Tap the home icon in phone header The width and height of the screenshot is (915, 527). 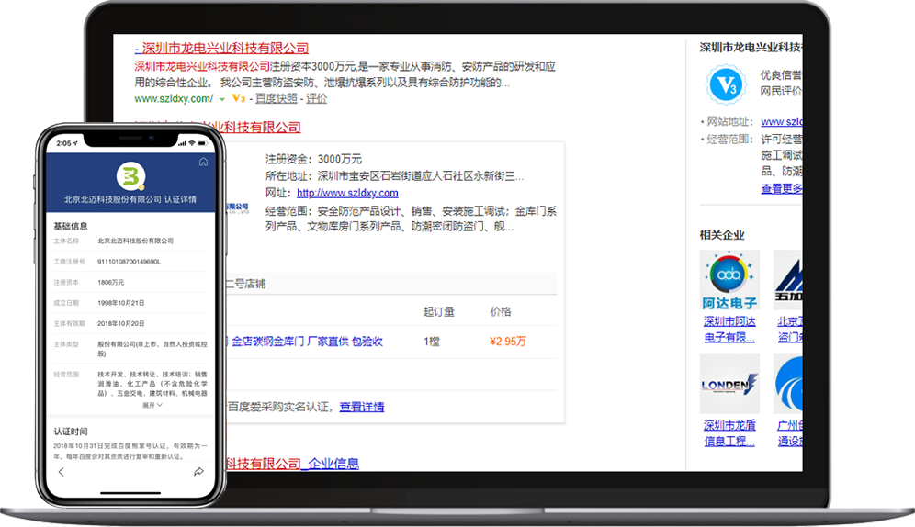[203, 162]
